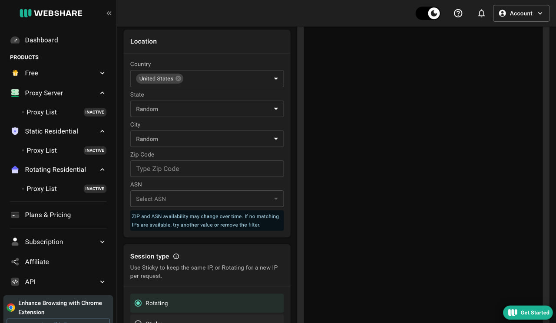Open the notifications bell
Viewport: 556px width, 323px height.
coord(481,13)
